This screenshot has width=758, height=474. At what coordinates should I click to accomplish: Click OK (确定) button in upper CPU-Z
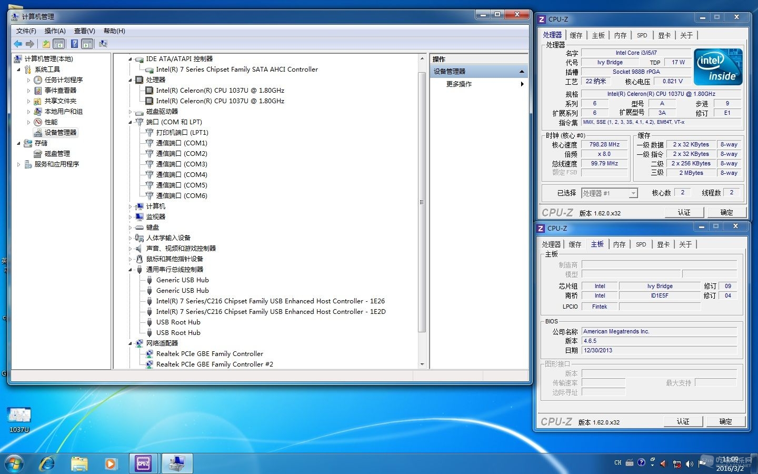726,212
